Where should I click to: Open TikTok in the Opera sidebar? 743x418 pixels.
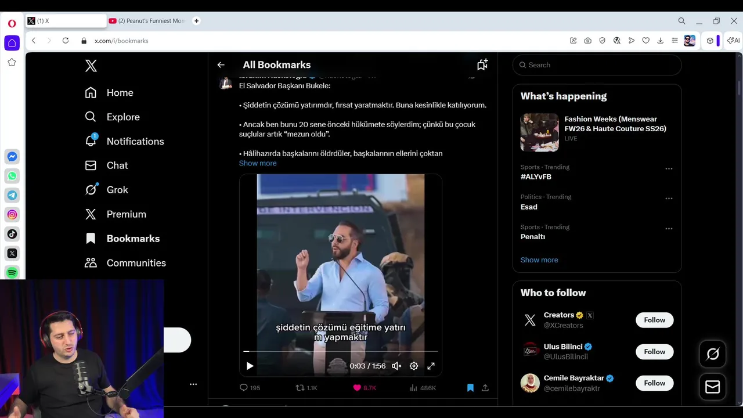tap(12, 234)
